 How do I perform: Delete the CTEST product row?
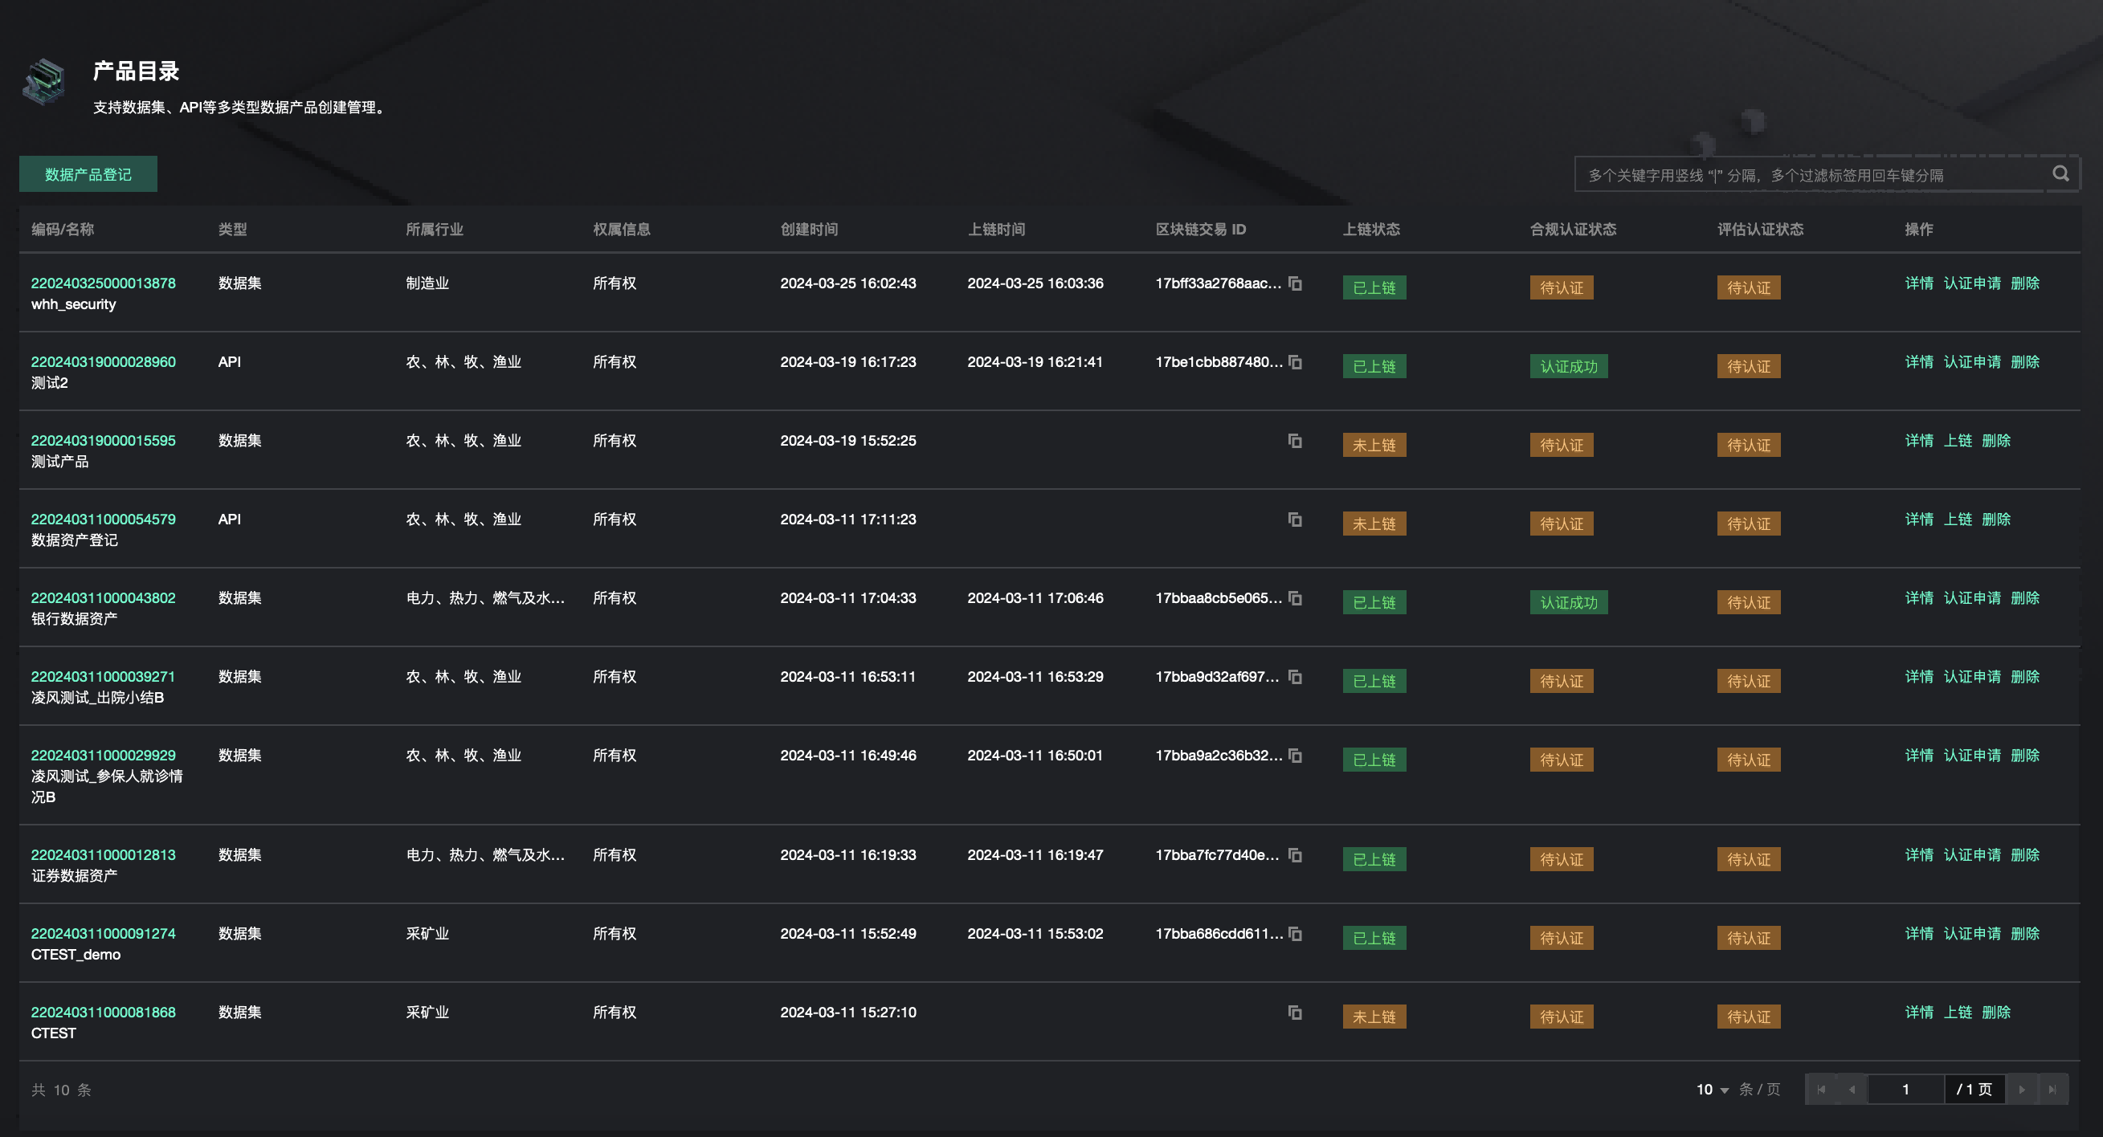[1995, 1012]
